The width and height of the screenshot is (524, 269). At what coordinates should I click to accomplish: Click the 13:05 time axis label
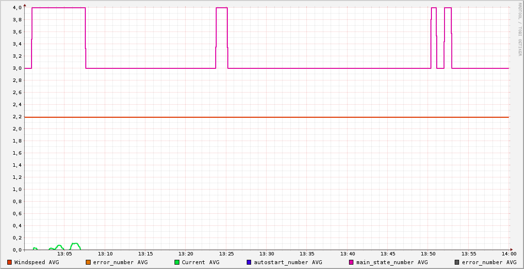tap(64, 254)
